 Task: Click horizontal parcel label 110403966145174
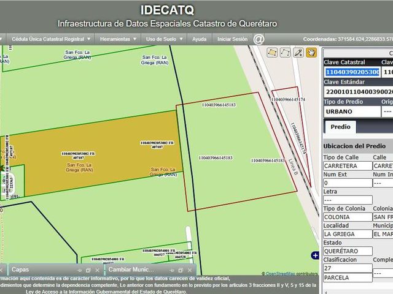pyautogui.click(x=288, y=99)
